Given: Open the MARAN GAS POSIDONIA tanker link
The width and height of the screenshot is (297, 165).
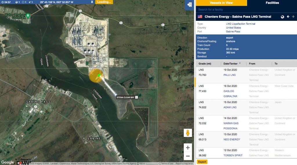Looking at the screenshot, I should (231, 126).
